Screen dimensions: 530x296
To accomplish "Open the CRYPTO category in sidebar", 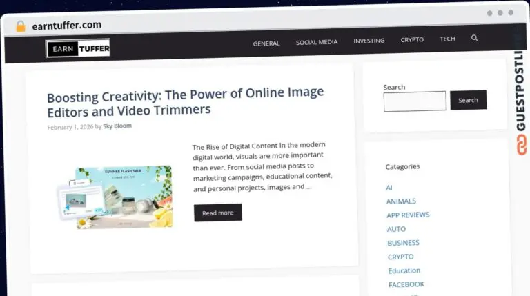I will click(400, 257).
